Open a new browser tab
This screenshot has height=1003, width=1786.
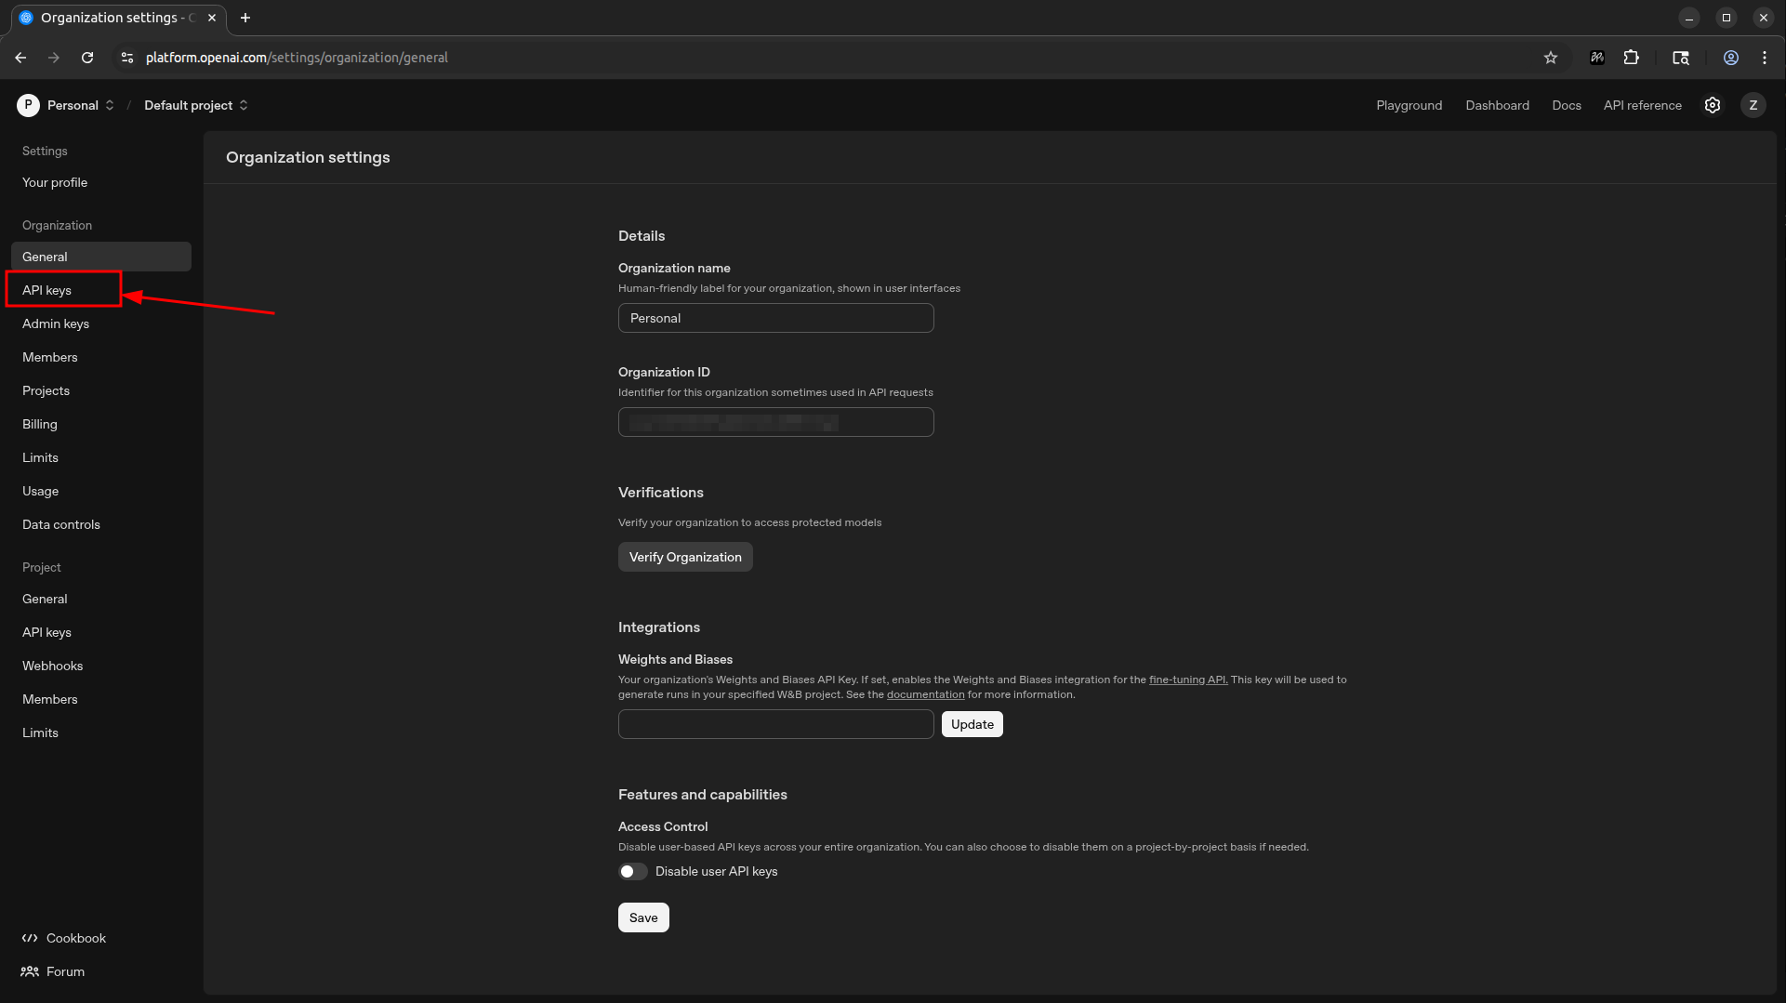click(245, 18)
